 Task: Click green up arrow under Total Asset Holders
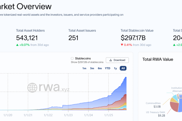pyautogui.click(x=18, y=45)
